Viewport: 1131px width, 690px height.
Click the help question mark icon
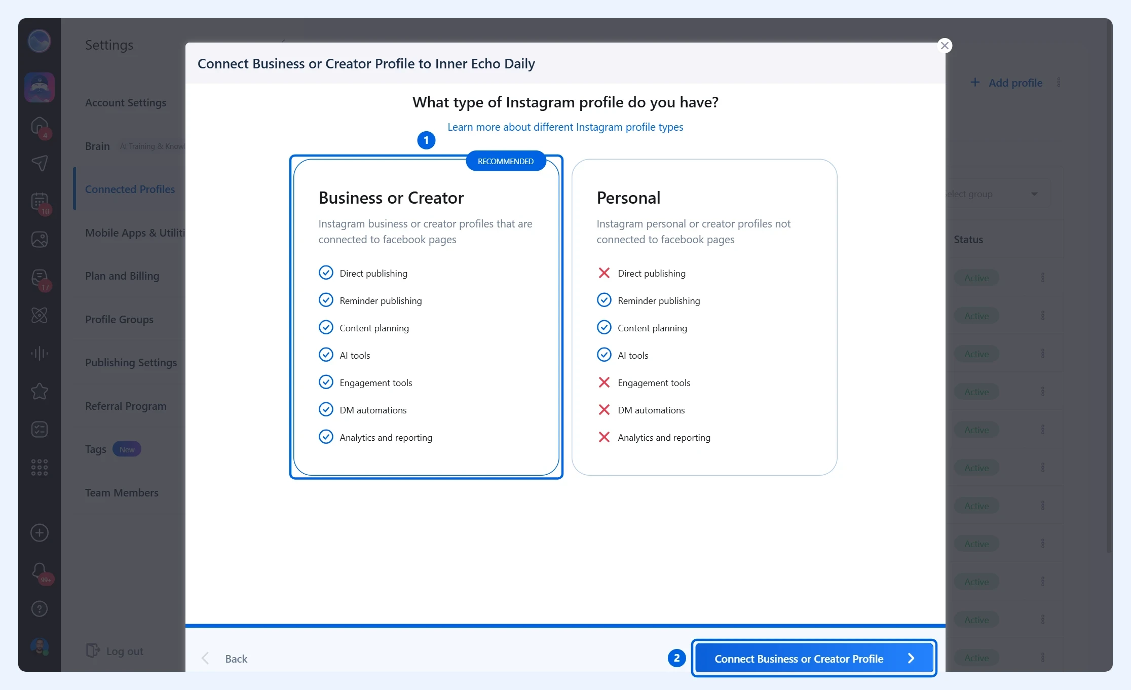(40, 609)
